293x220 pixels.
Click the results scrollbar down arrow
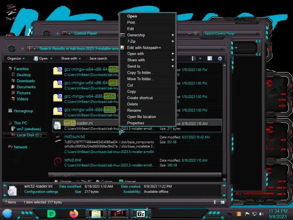click(224, 180)
